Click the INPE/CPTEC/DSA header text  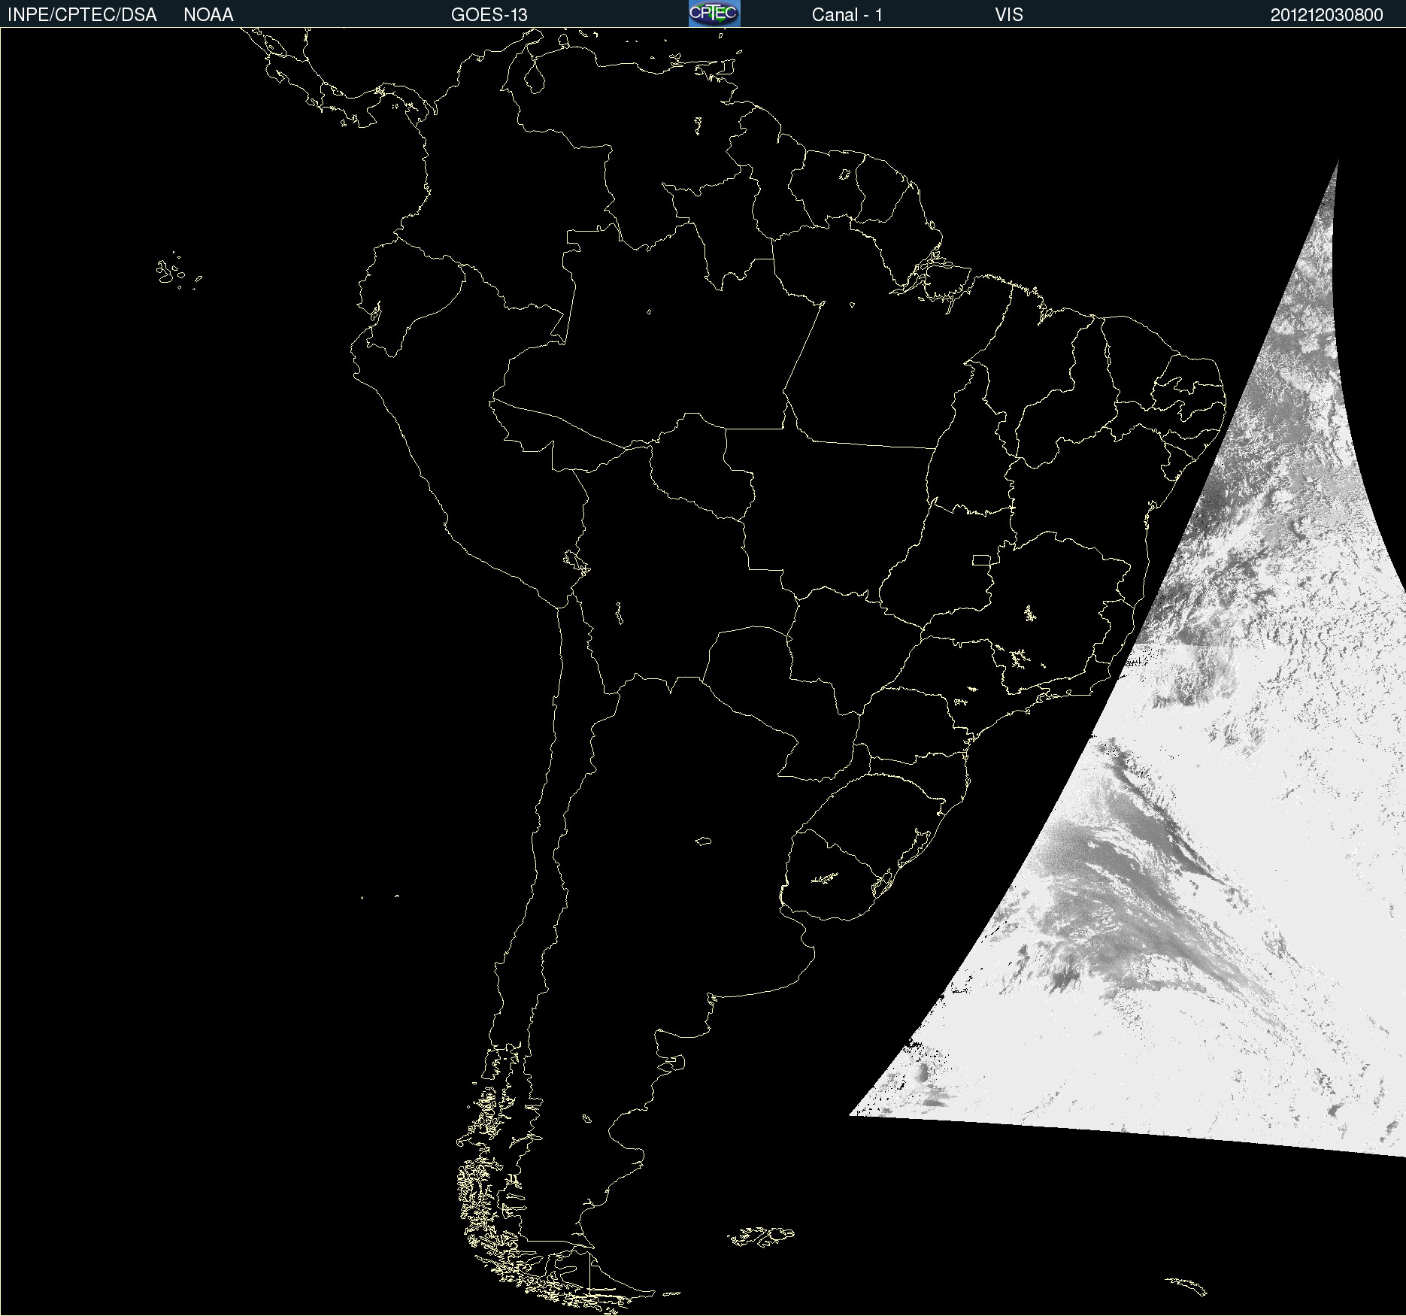click(x=82, y=15)
